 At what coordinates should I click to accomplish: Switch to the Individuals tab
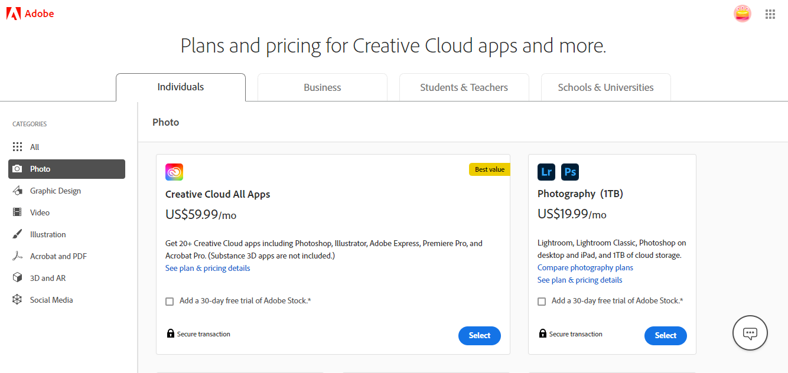point(181,87)
